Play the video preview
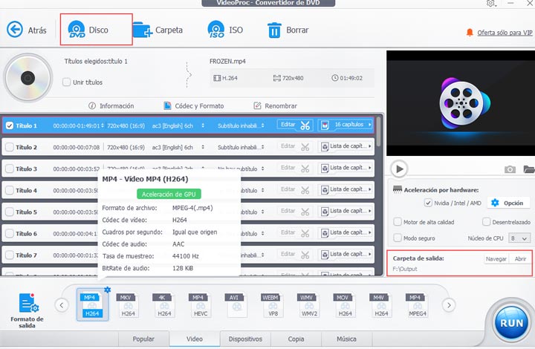The height and width of the screenshot is (349, 535). pos(399,169)
